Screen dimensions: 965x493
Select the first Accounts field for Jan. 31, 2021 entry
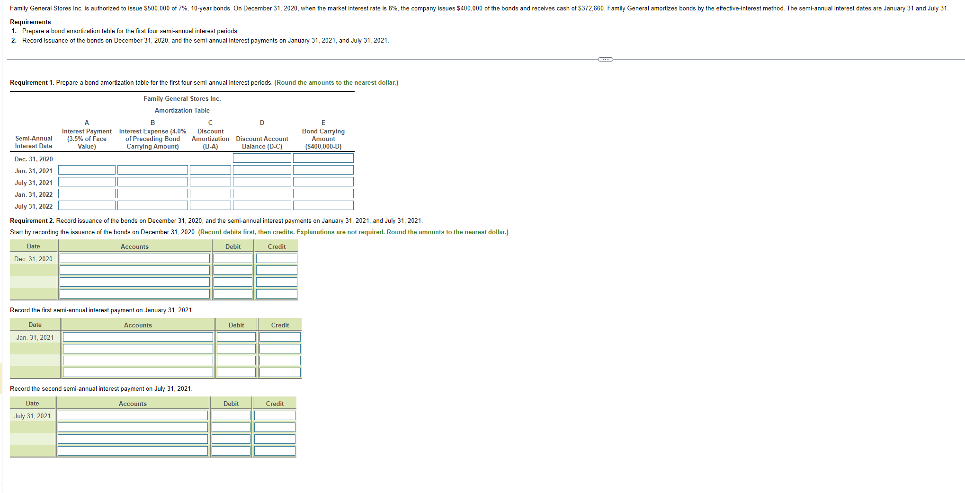click(x=138, y=336)
